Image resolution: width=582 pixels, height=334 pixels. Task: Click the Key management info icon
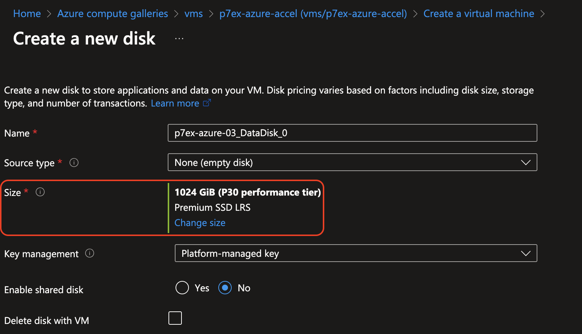tap(90, 253)
